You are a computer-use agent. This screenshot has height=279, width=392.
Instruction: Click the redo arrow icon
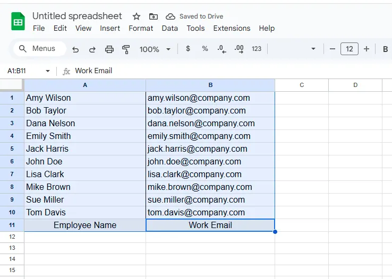(x=92, y=49)
